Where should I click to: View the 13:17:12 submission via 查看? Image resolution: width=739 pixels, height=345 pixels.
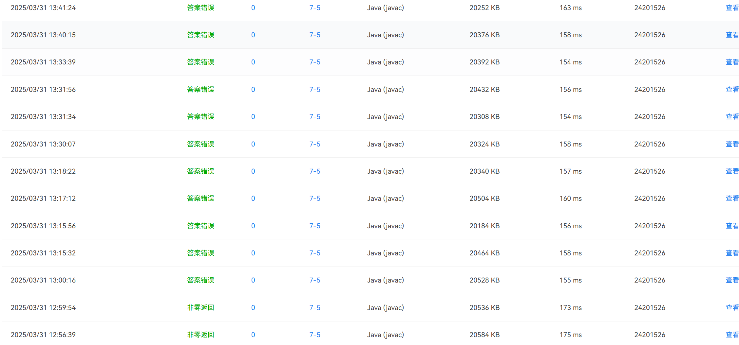tap(732, 198)
